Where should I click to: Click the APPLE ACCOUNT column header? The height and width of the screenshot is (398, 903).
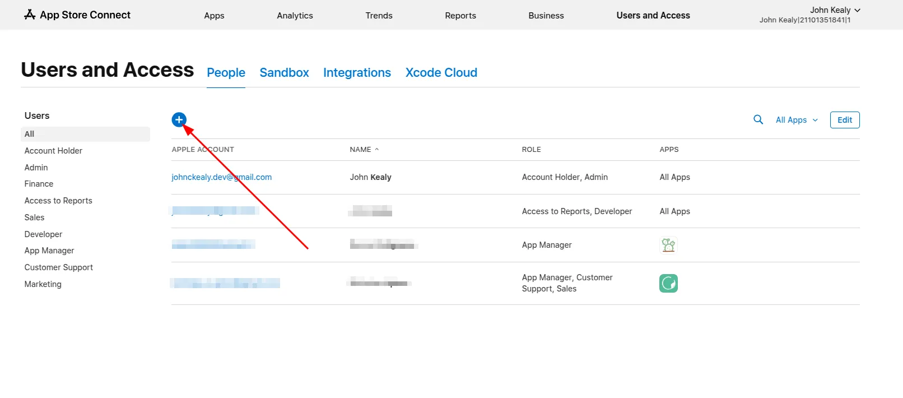tap(203, 150)
